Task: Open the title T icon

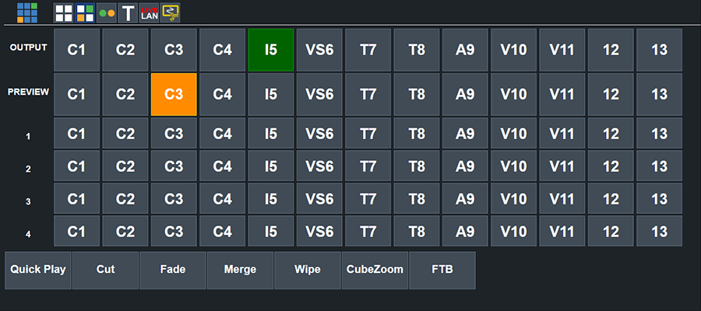Action: pos(128,12)
